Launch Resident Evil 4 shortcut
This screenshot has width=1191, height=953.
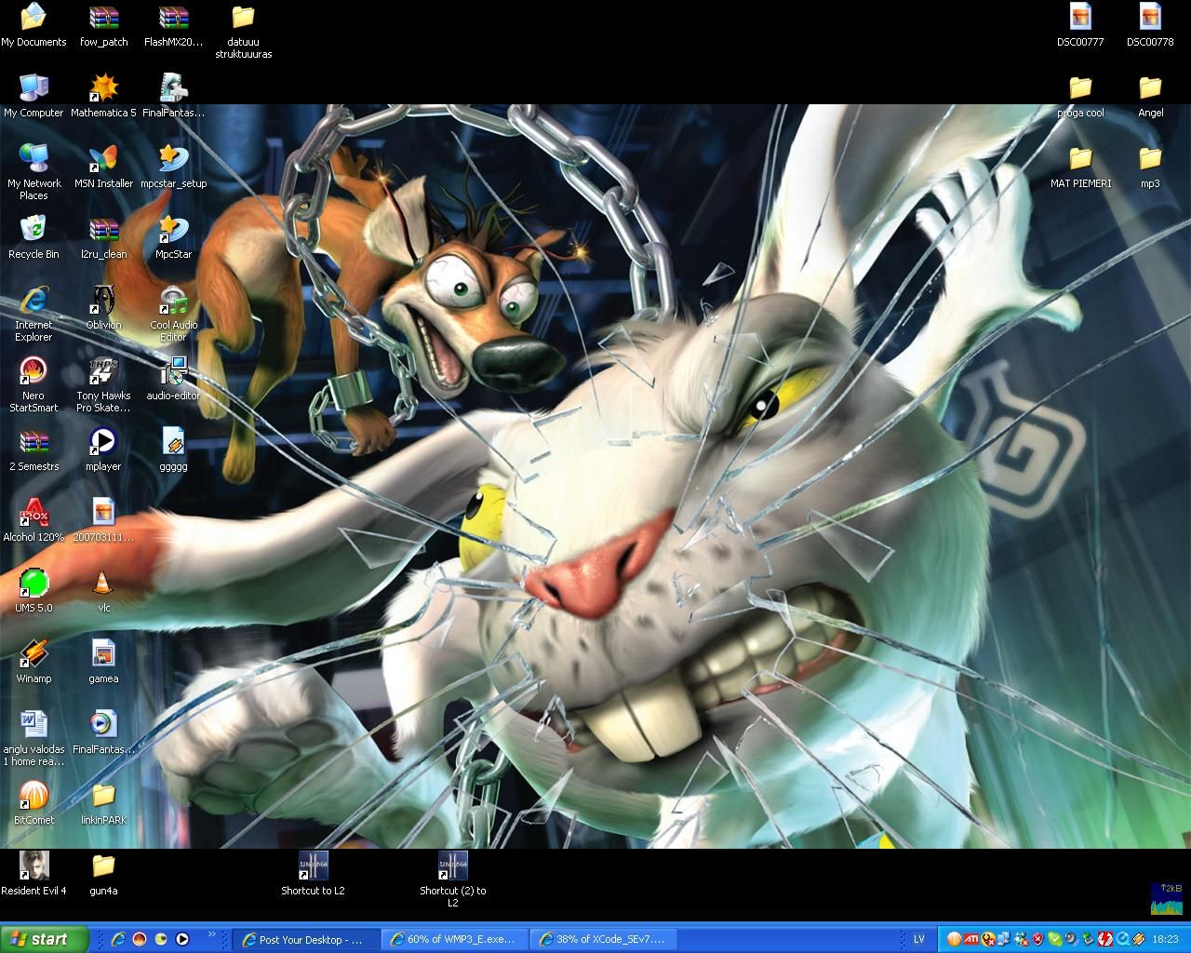pyautogui.click(x=33, y=874)
